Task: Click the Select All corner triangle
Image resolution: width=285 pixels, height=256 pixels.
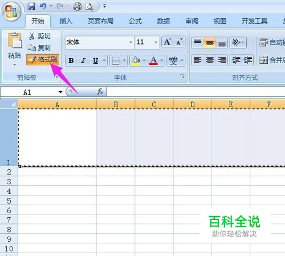Action: click(9, 104)
